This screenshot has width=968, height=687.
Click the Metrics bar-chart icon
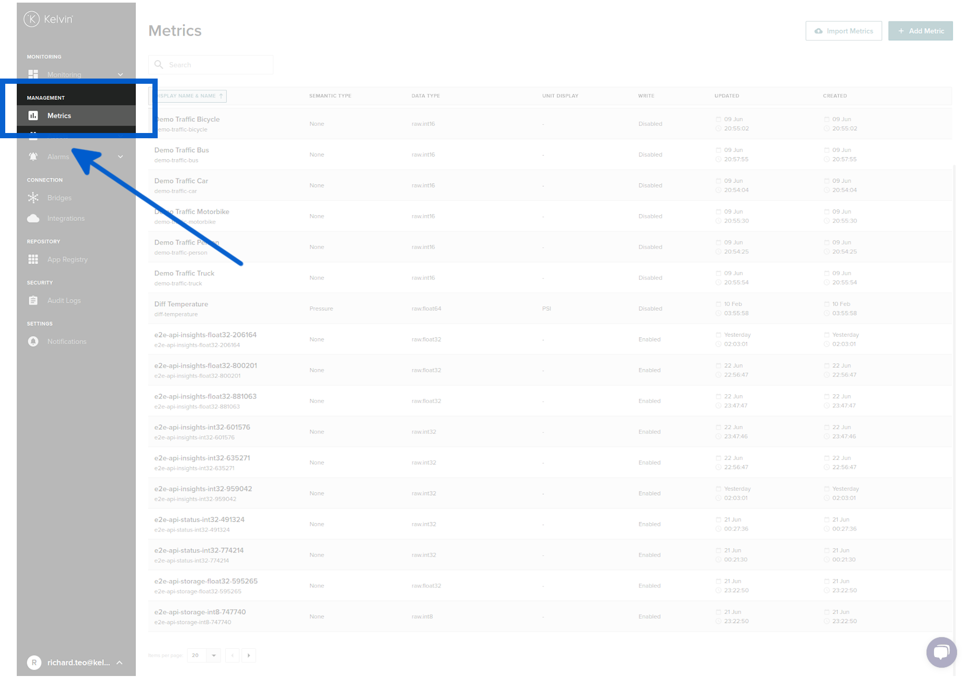tap(33, 115)
